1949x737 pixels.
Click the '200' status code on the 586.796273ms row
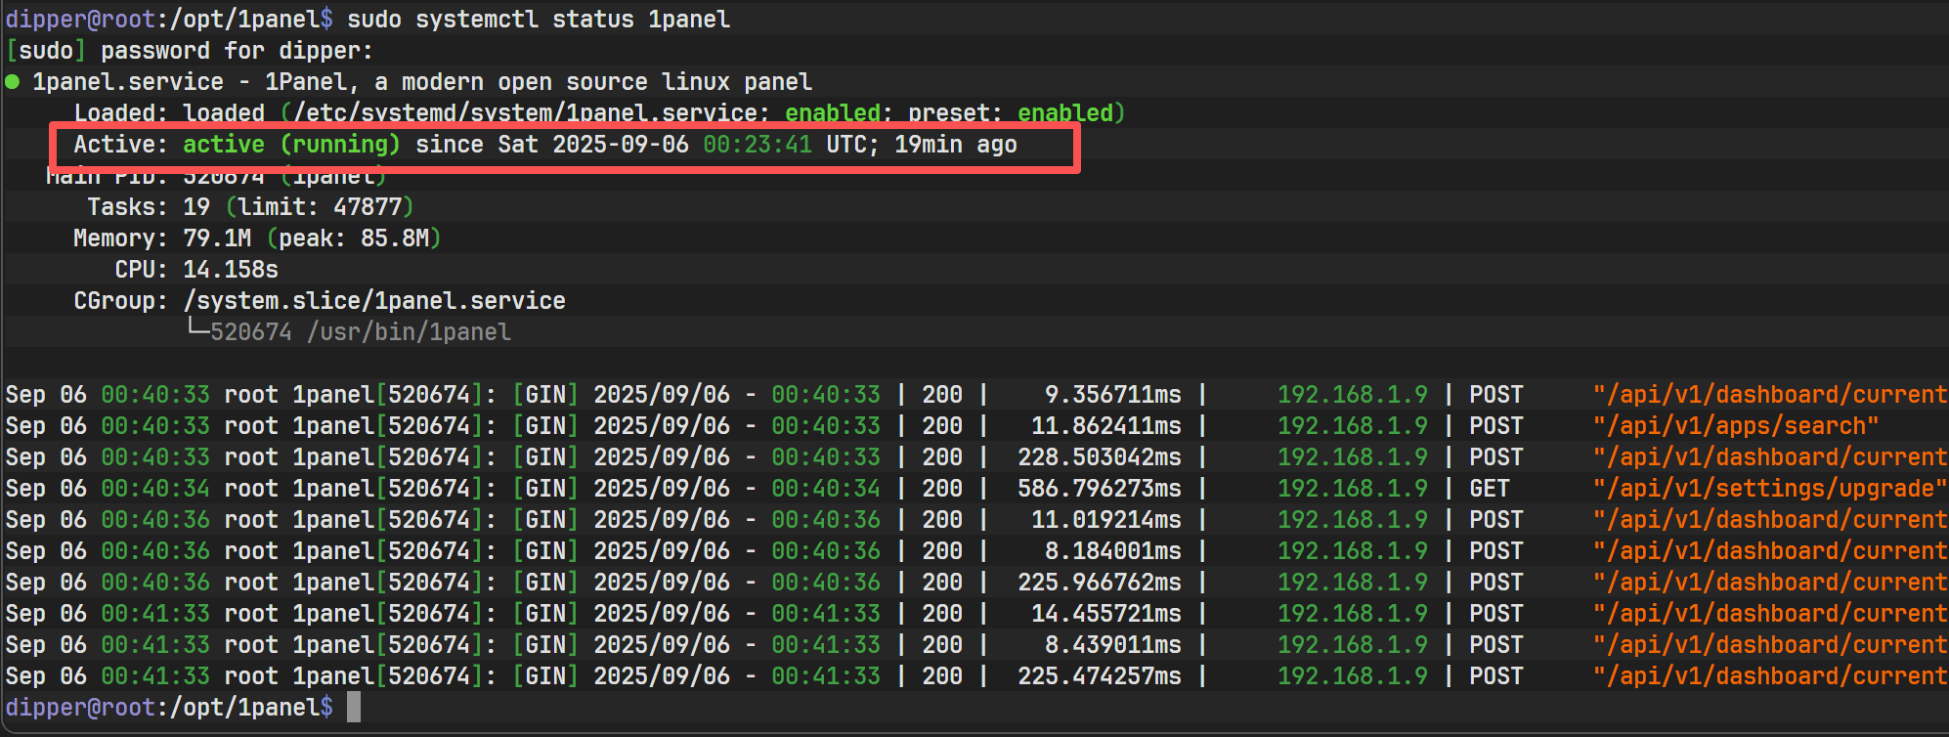click(941, 489)
